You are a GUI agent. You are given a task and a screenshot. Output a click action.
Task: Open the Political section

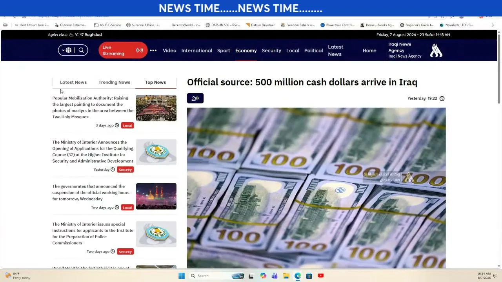tap(313, 51)
